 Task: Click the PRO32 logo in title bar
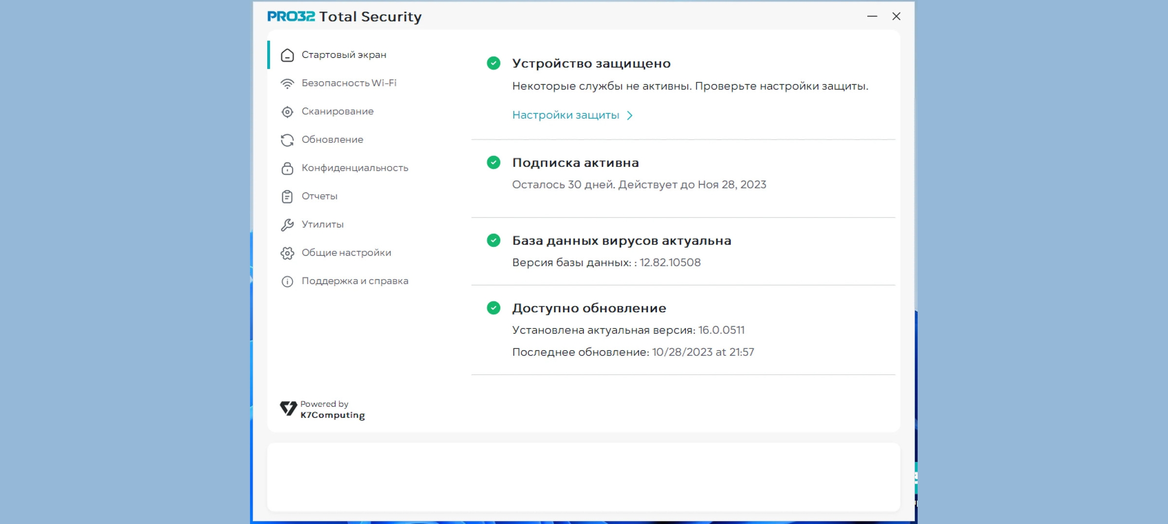[x=291, y=17]
